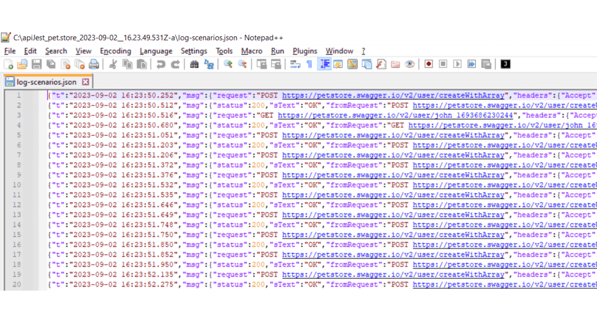The height and width of the screenshot is (321, 597).
Task: Close the current document with the Close icon
Action: pyautogui.click(x=65, y=64)
